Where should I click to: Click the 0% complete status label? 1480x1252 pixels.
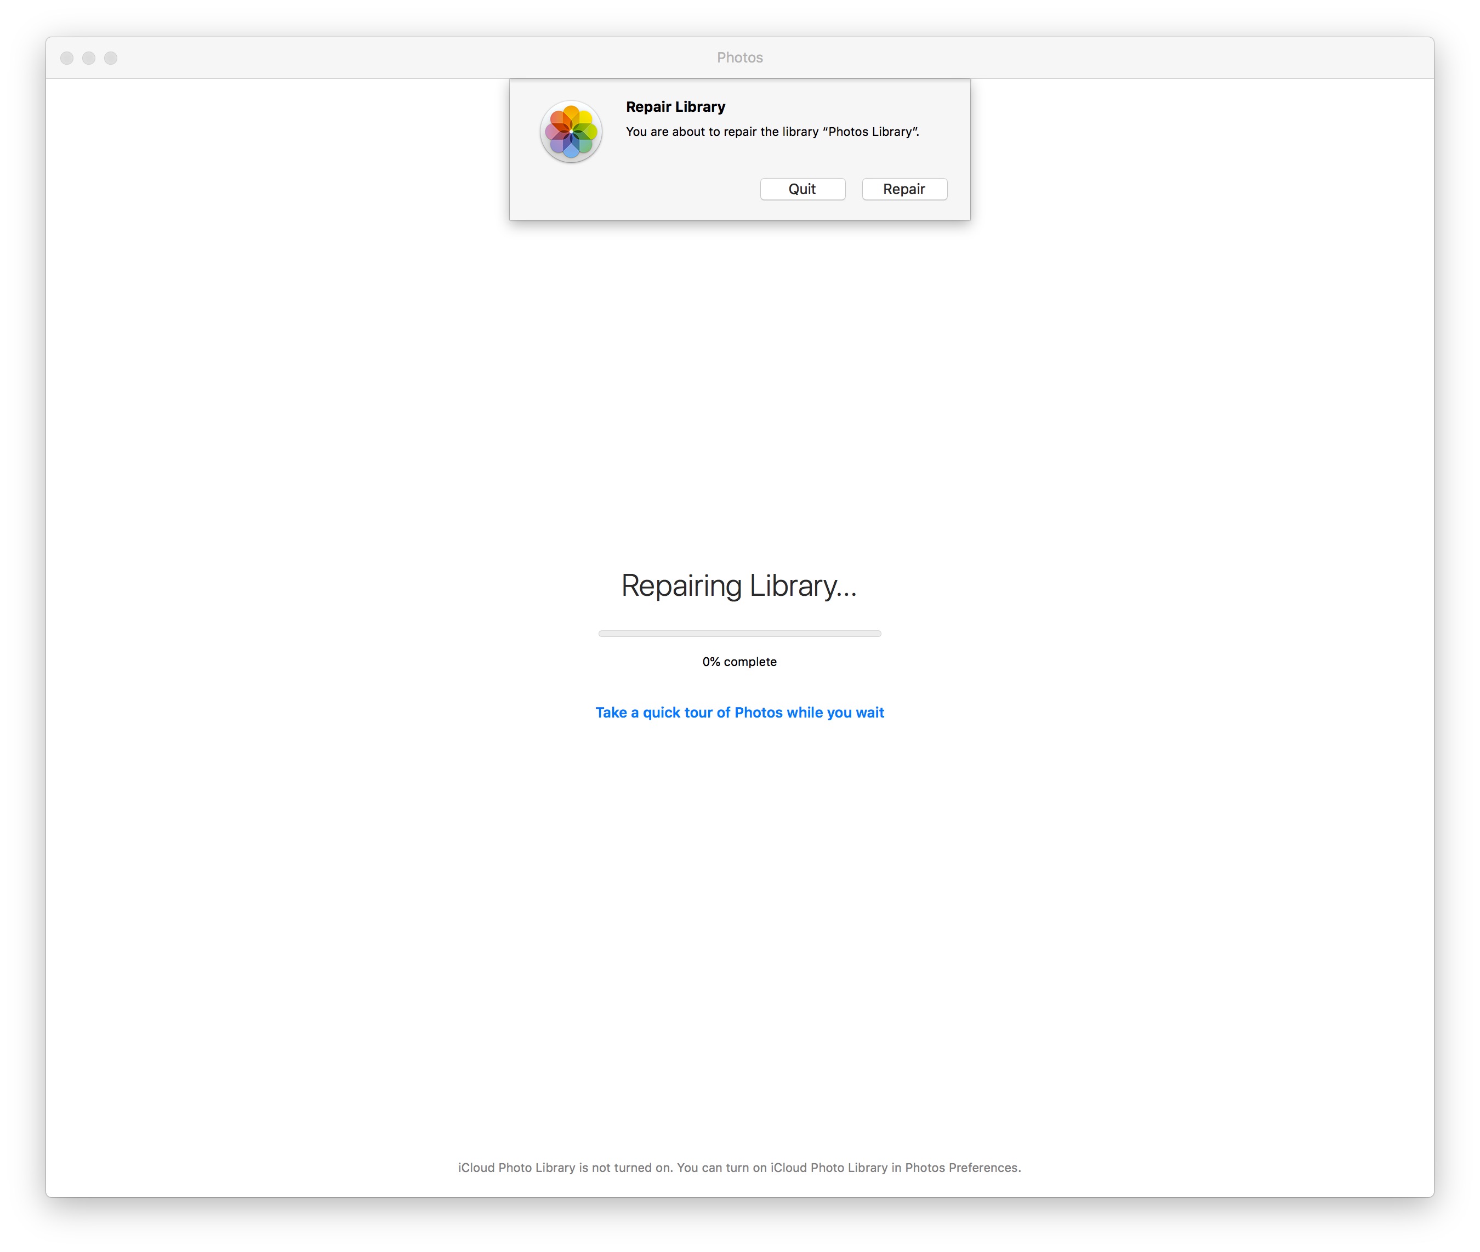(739, 662)
